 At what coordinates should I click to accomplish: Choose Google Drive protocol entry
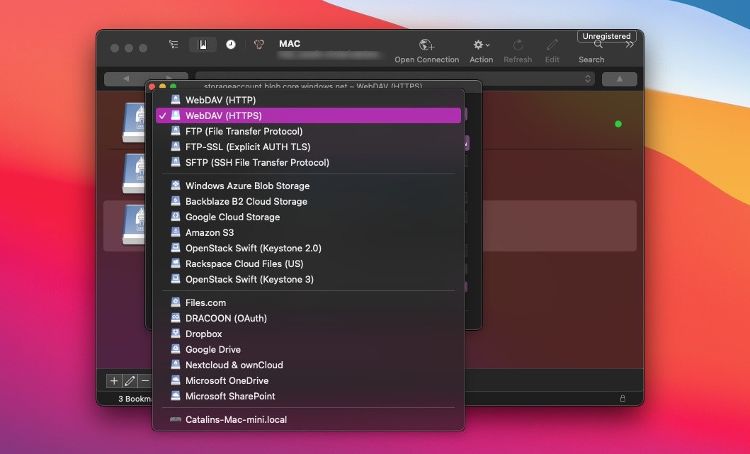pos(213,349)
